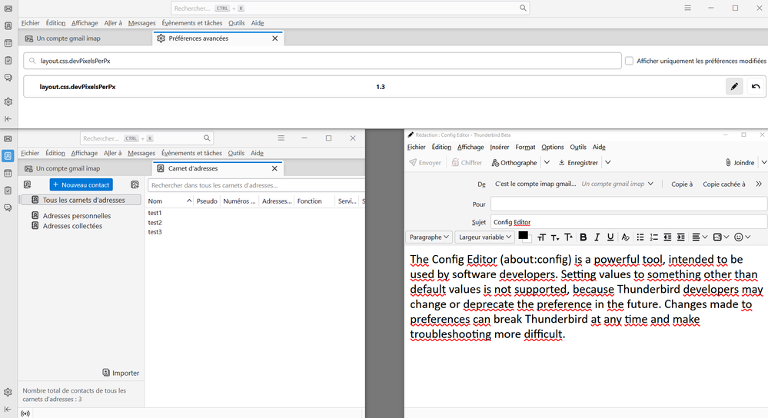Apply a bulleted list in the compose toolbar
Image resolution: width=768 pixels, height=418 pixels.
pos(640,237)
